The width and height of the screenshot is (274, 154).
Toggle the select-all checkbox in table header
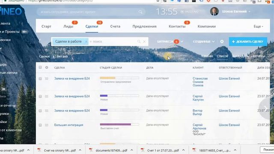coord(40,68)
